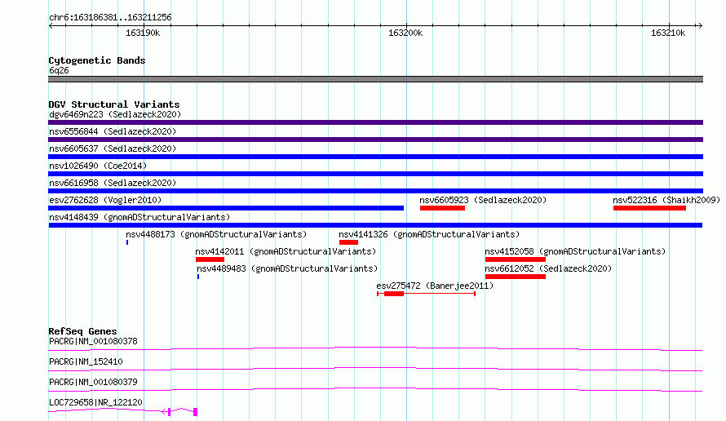Click the nsv4152058 (gnomADStructuralVariants) label
This screenshot has width=726, height=421.
(x=575, y=251)
